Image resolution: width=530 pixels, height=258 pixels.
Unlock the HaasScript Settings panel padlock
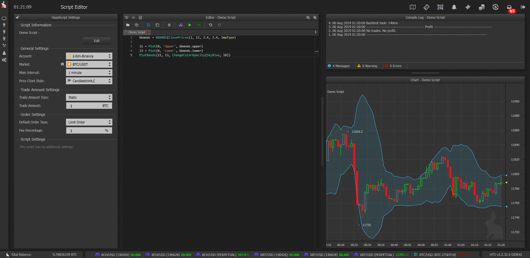point(17,17)
